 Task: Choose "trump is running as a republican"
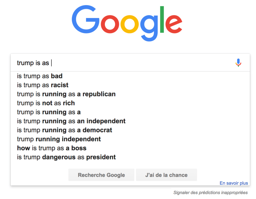66,94
